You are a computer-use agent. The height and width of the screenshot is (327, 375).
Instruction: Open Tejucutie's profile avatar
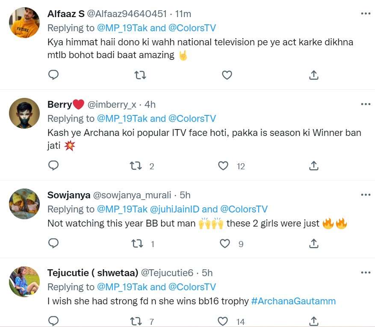(x=24, y=281)
